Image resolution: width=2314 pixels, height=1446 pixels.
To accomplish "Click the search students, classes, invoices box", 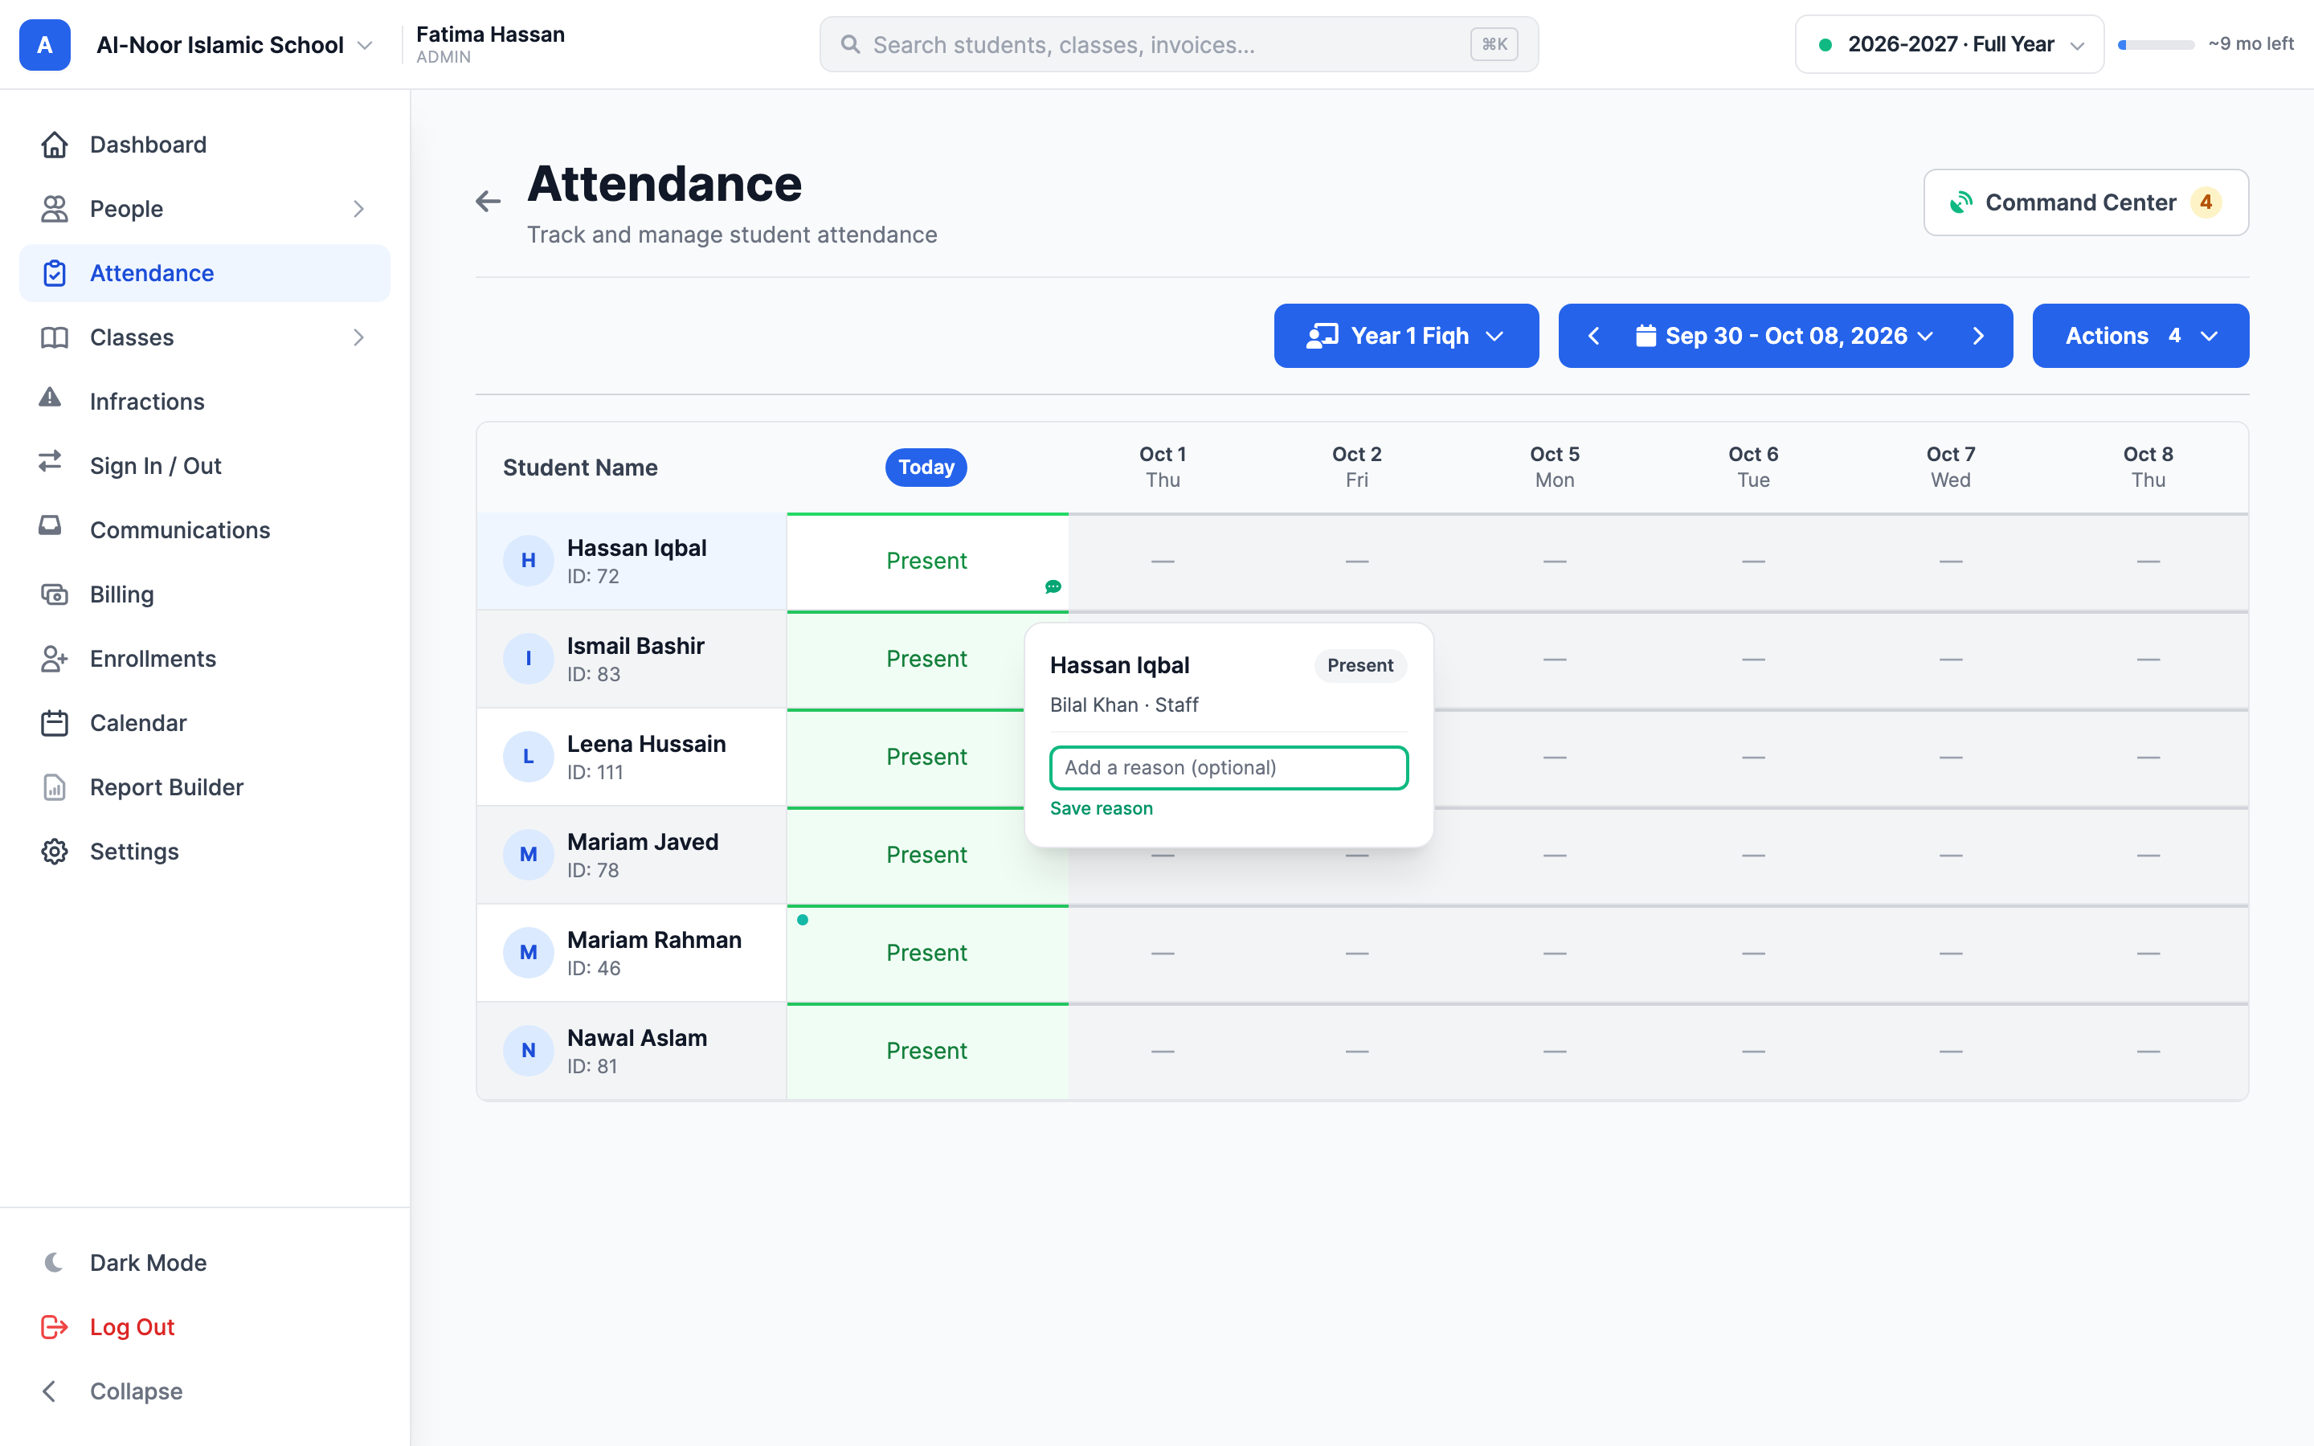I will click(1178, 44).
